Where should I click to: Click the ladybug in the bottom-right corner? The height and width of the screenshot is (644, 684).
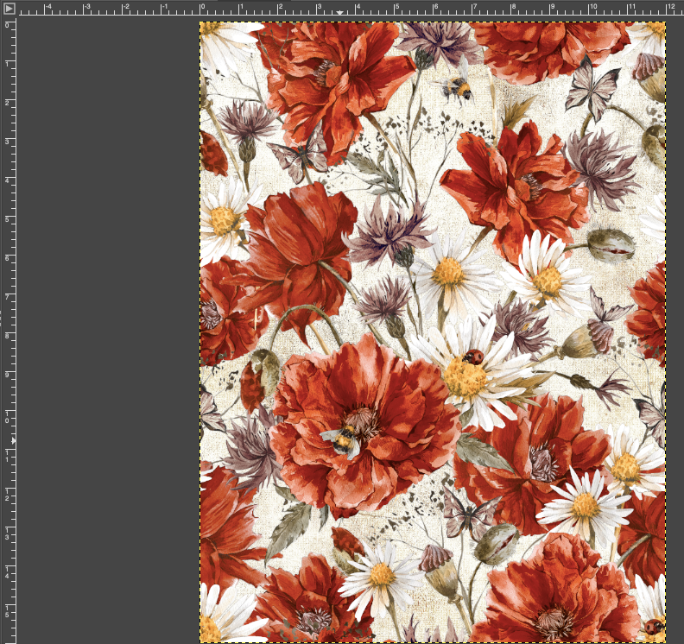(654, 626)
